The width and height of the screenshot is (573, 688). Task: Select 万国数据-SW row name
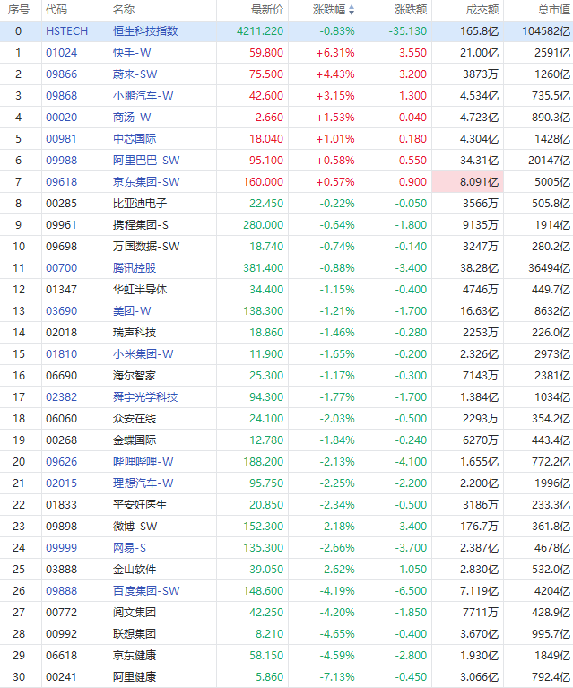[x=146, y=246]
